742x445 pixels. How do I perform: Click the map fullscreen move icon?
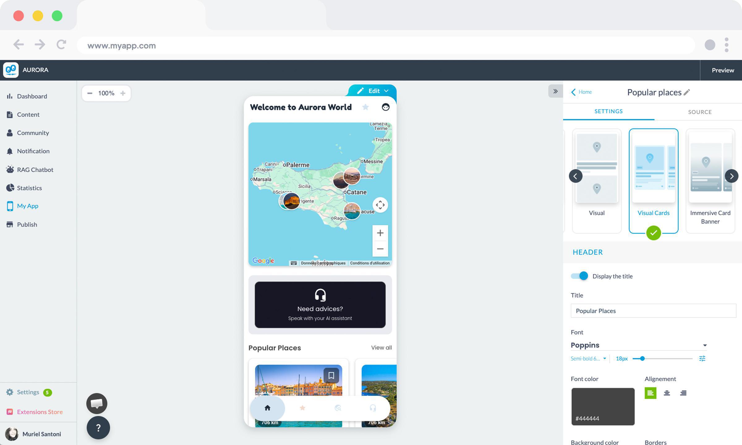pyautogui.click(x=380, y=205)
